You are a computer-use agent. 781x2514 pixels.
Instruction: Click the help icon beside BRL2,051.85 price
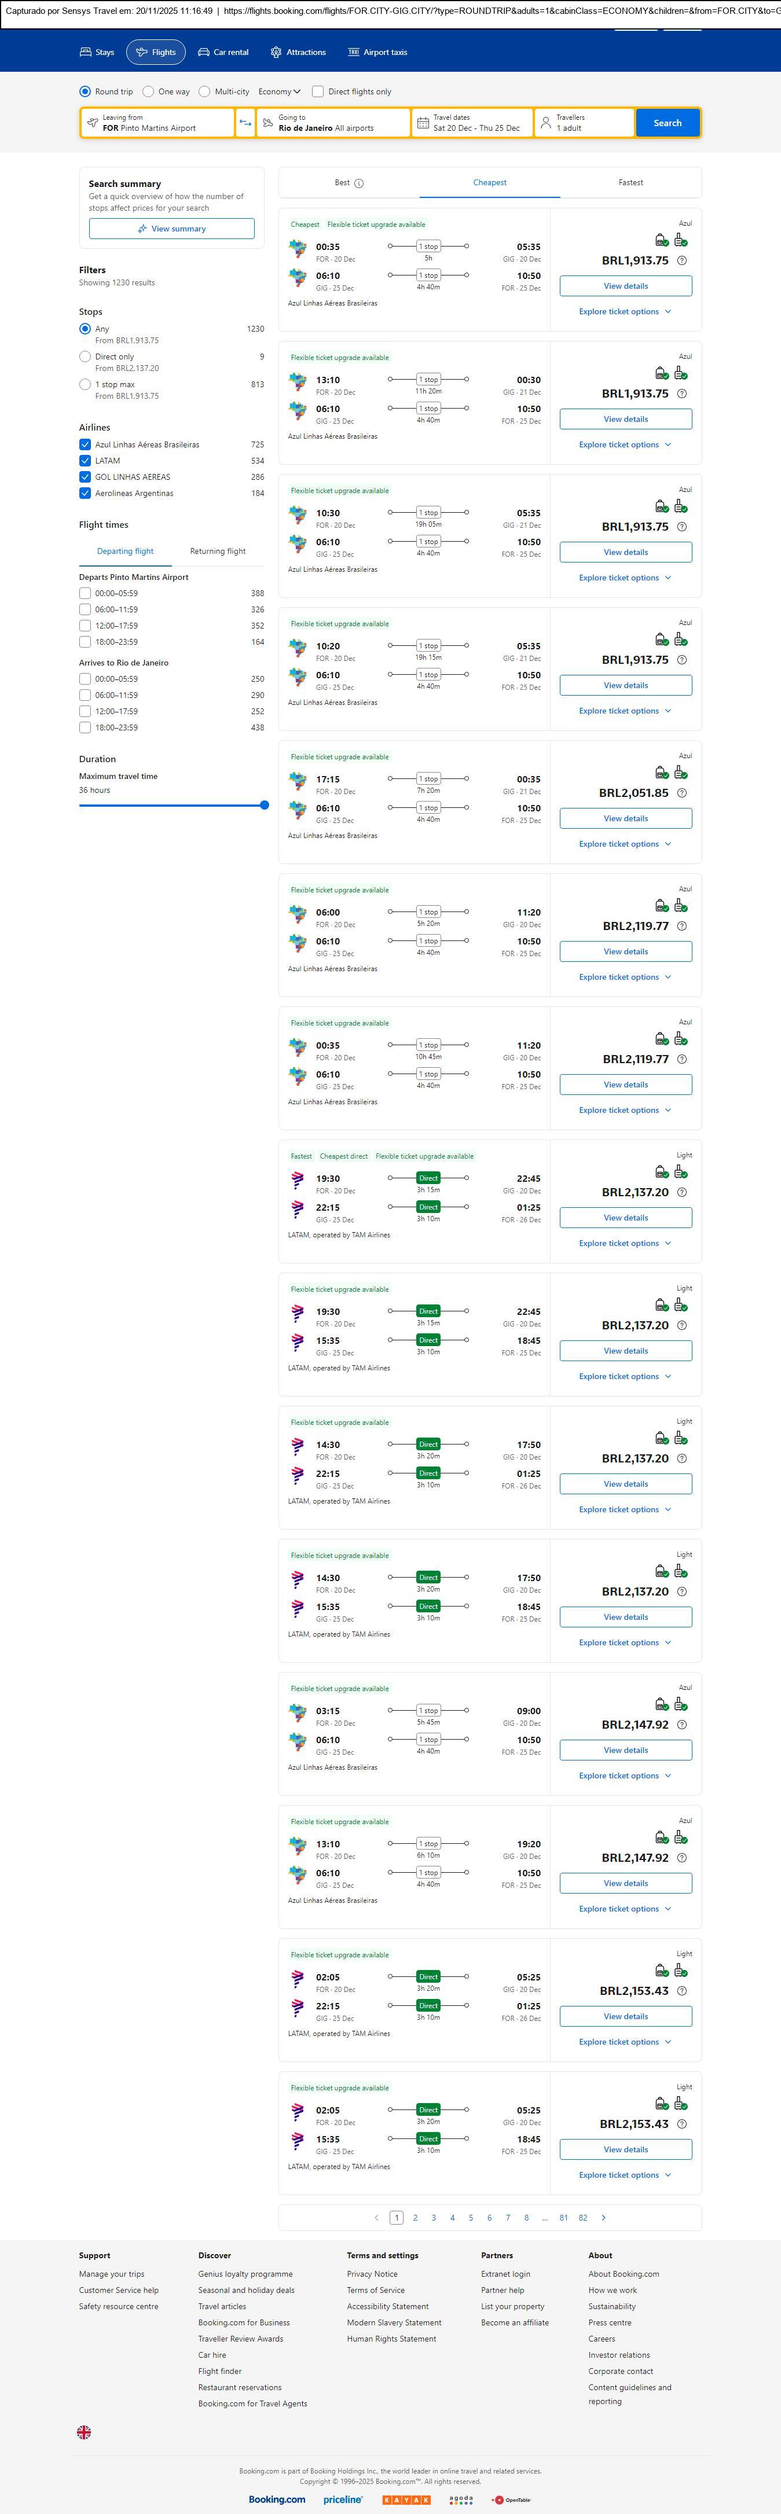(681, 792)
